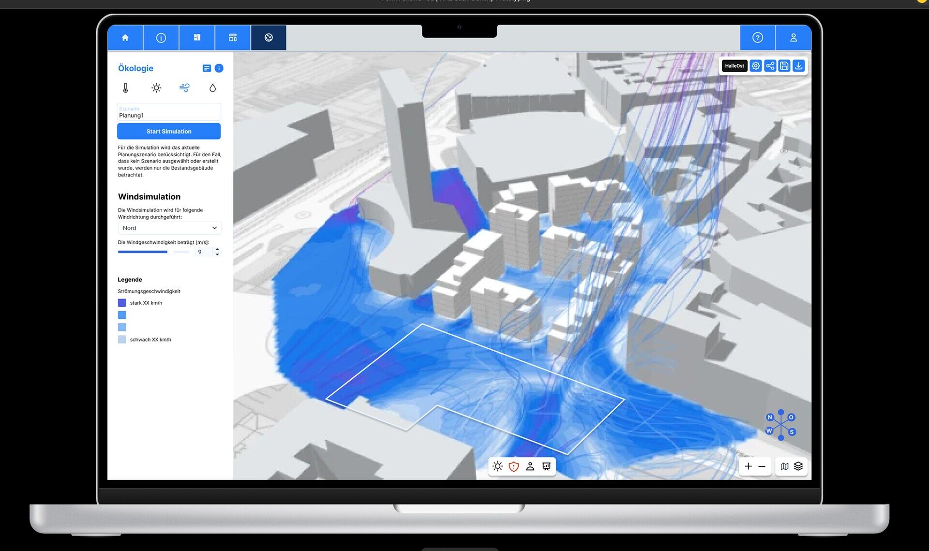Image resolution: width=929 pixels, height=551 pixels.
Task: Open the Nord wind direction dropdown
Action: coord(169,228)
